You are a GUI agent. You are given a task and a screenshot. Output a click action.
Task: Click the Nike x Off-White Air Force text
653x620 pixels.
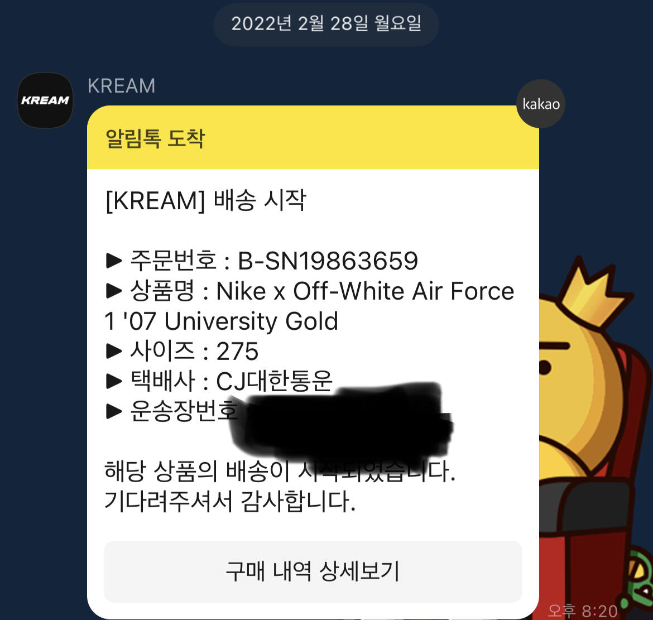coord(365,291)
